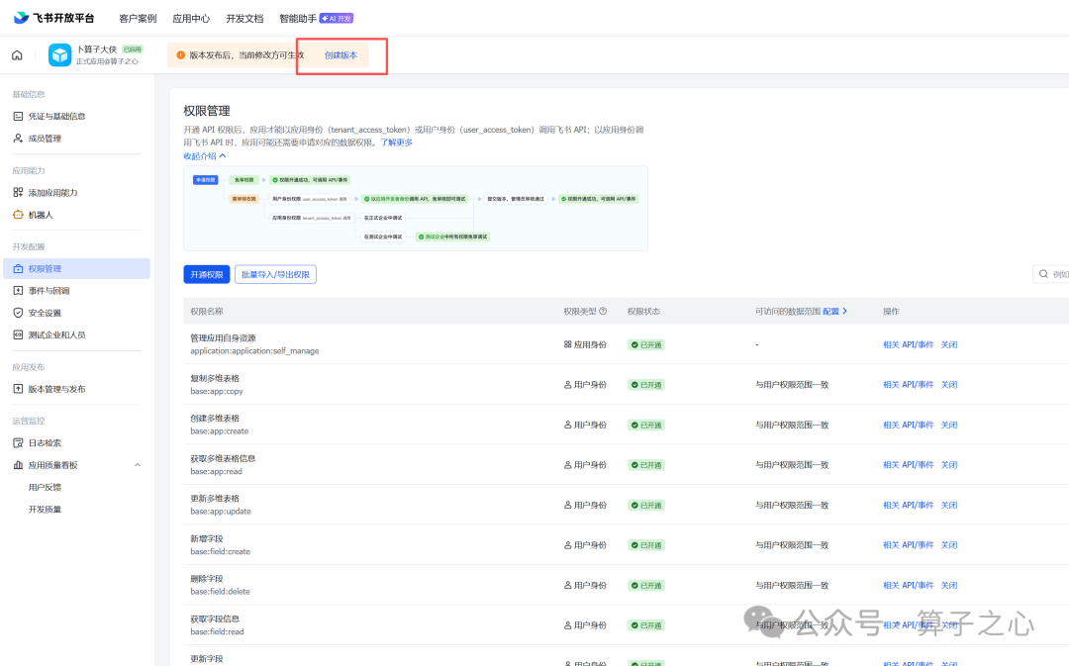Click the 添加应用能力 grid icon
The width and height of the screenshot is (1069, 666).
19,193
